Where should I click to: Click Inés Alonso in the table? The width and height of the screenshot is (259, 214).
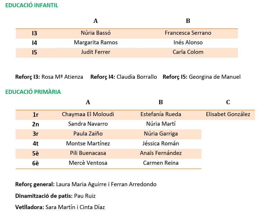point(188,43)
